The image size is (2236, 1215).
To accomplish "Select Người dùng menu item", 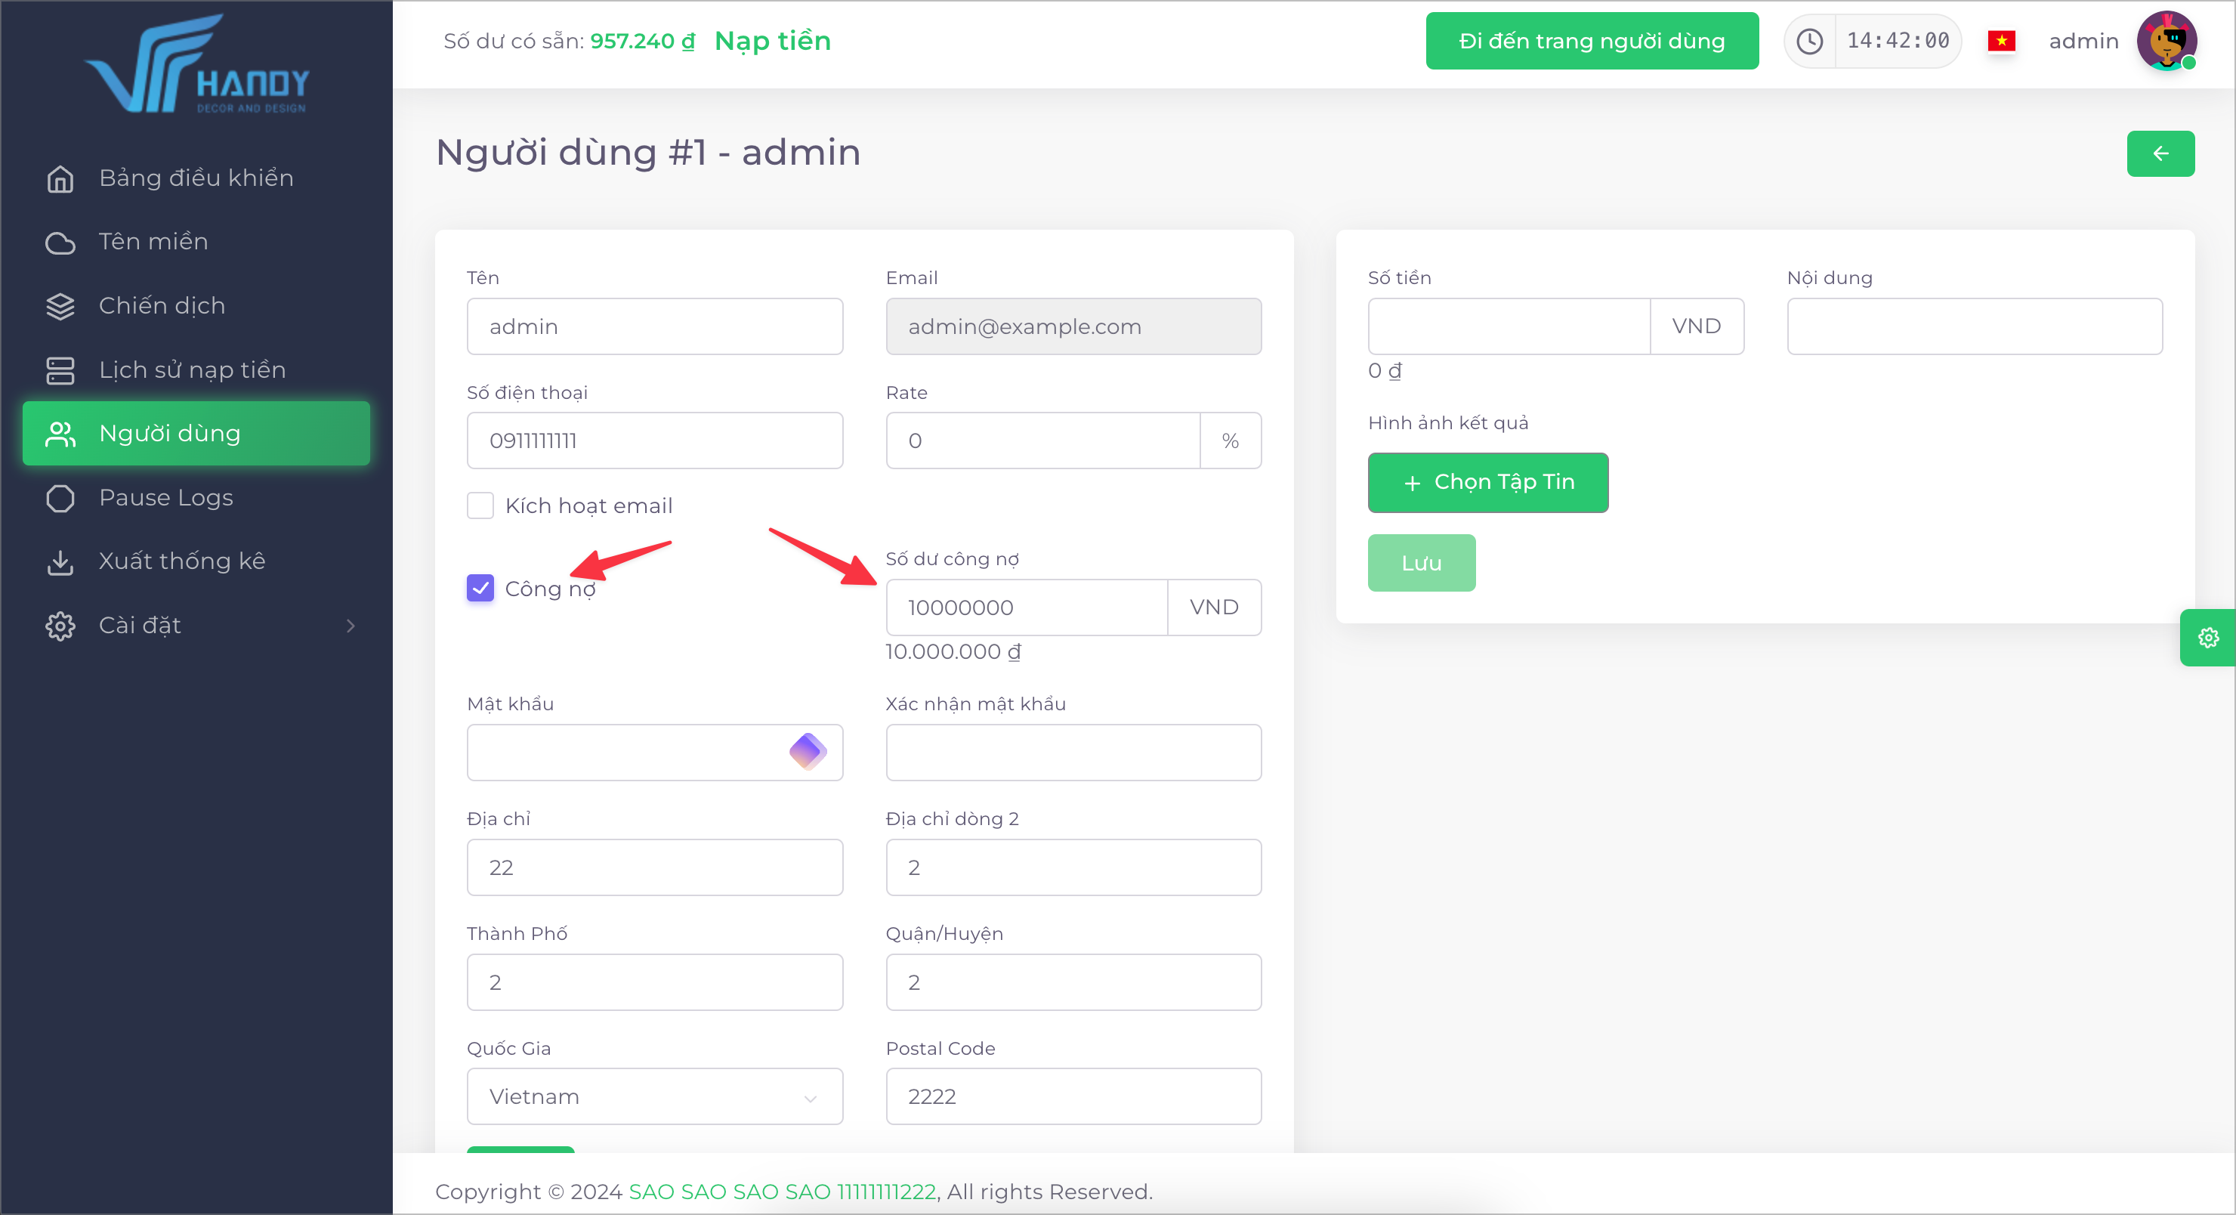I will tap(196, 434).
